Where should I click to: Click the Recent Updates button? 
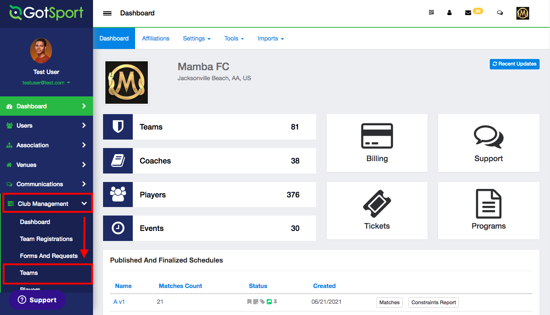[514, 64]
